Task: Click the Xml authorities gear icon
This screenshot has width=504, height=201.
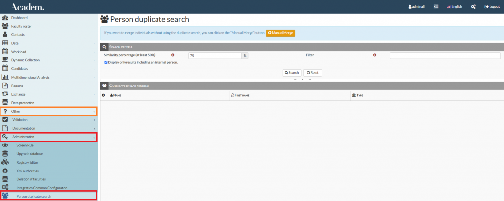Action: (5, 171)
